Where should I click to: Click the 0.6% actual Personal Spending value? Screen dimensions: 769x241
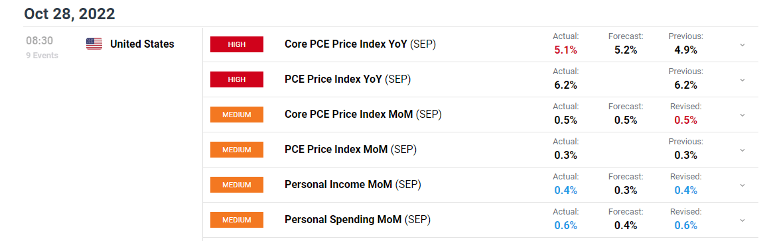click(565, 225)
